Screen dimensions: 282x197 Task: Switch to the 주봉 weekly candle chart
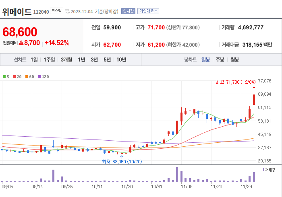(220, 60)
